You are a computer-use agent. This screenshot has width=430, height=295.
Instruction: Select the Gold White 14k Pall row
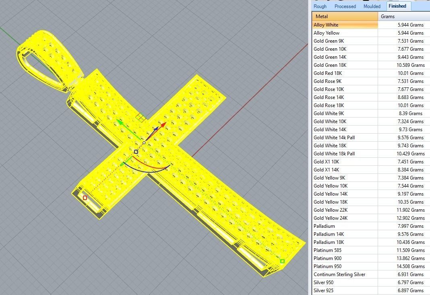pos(371,137)
